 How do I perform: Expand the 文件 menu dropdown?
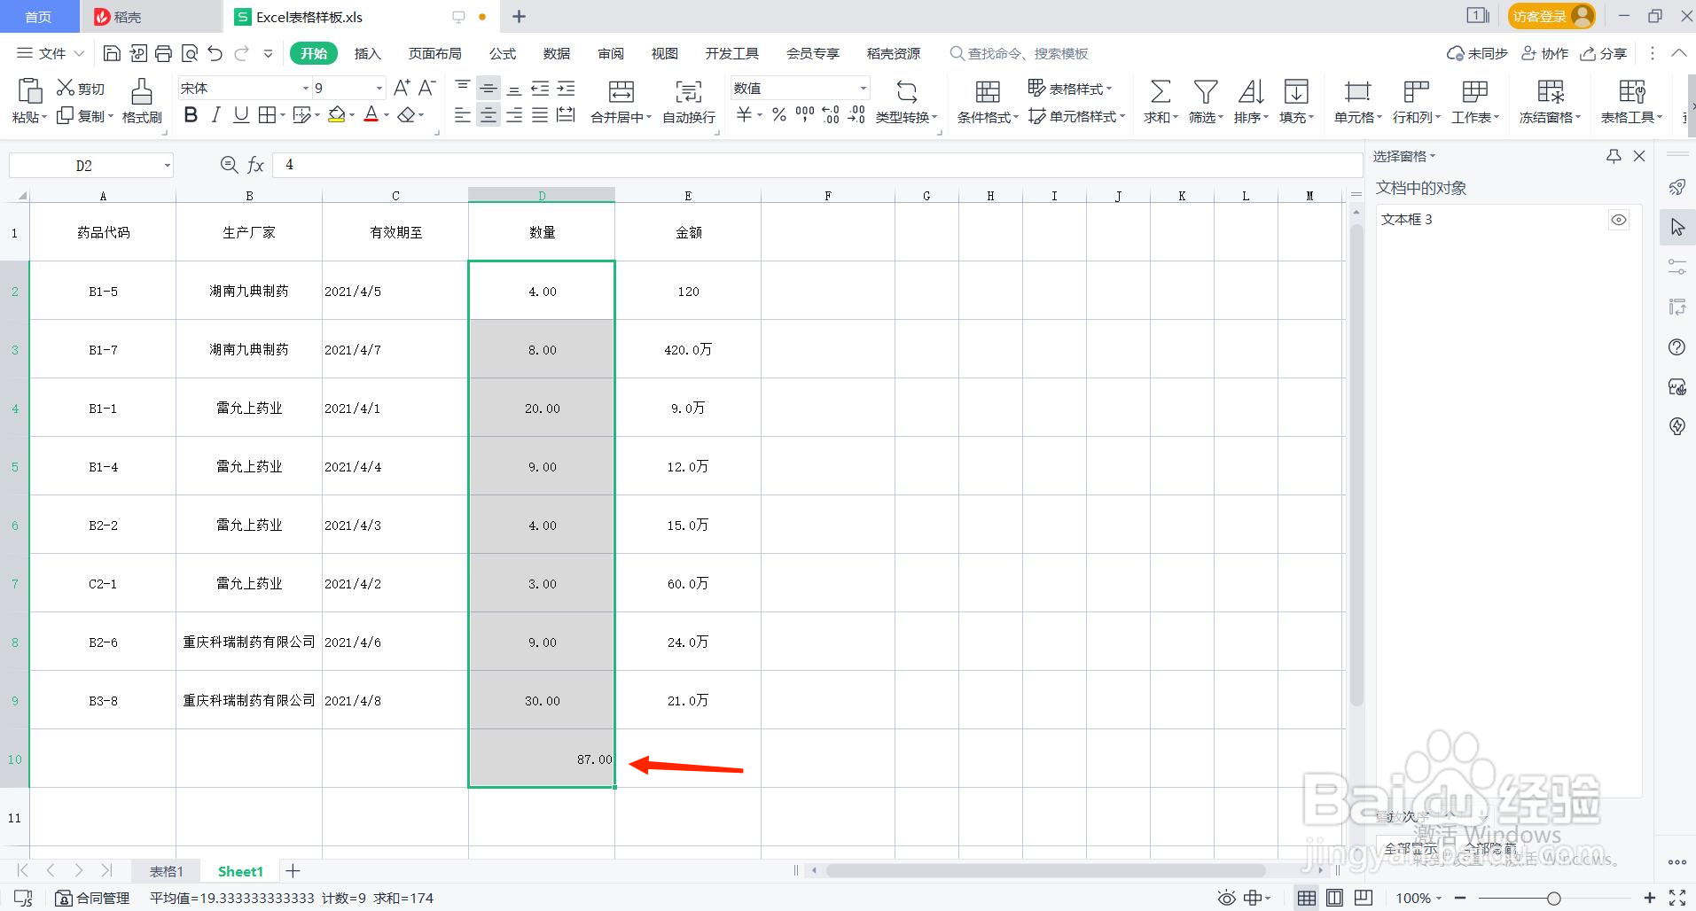[x=79, y=54]
